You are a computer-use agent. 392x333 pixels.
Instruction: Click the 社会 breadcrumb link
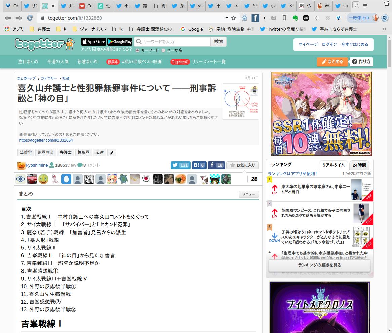coord(66,78)
